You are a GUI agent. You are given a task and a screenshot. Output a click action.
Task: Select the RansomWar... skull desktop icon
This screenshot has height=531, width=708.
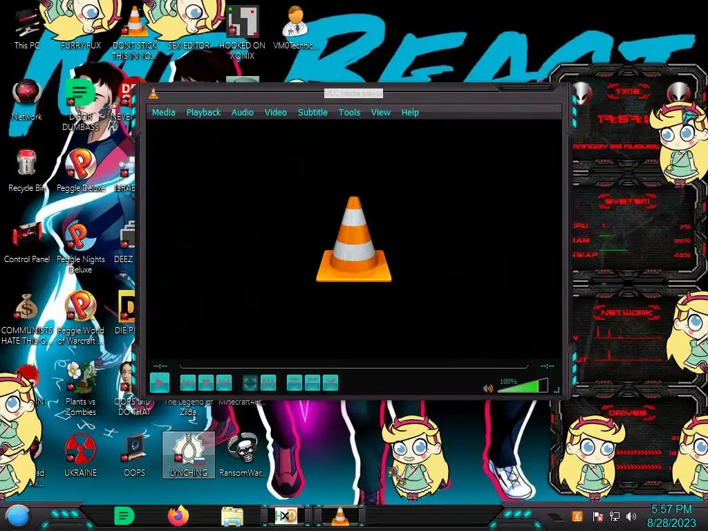click(x=243, y=455)
